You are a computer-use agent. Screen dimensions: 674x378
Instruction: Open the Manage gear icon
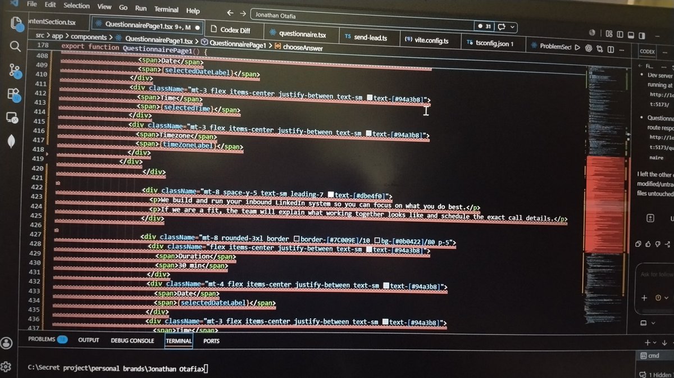pos(6,367)
